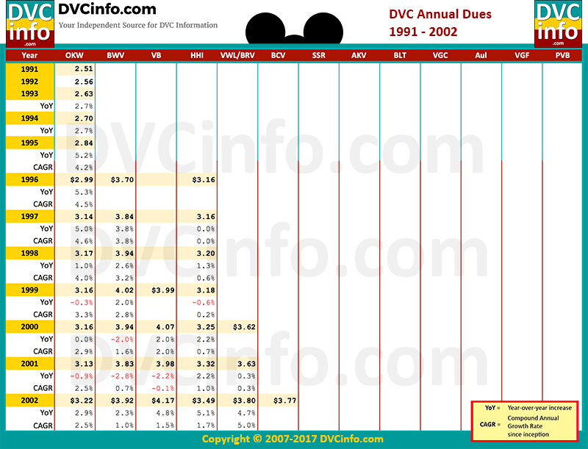Click the SSR column header
The height and width of the screenshot is (449, 588).
click(319, 55)
